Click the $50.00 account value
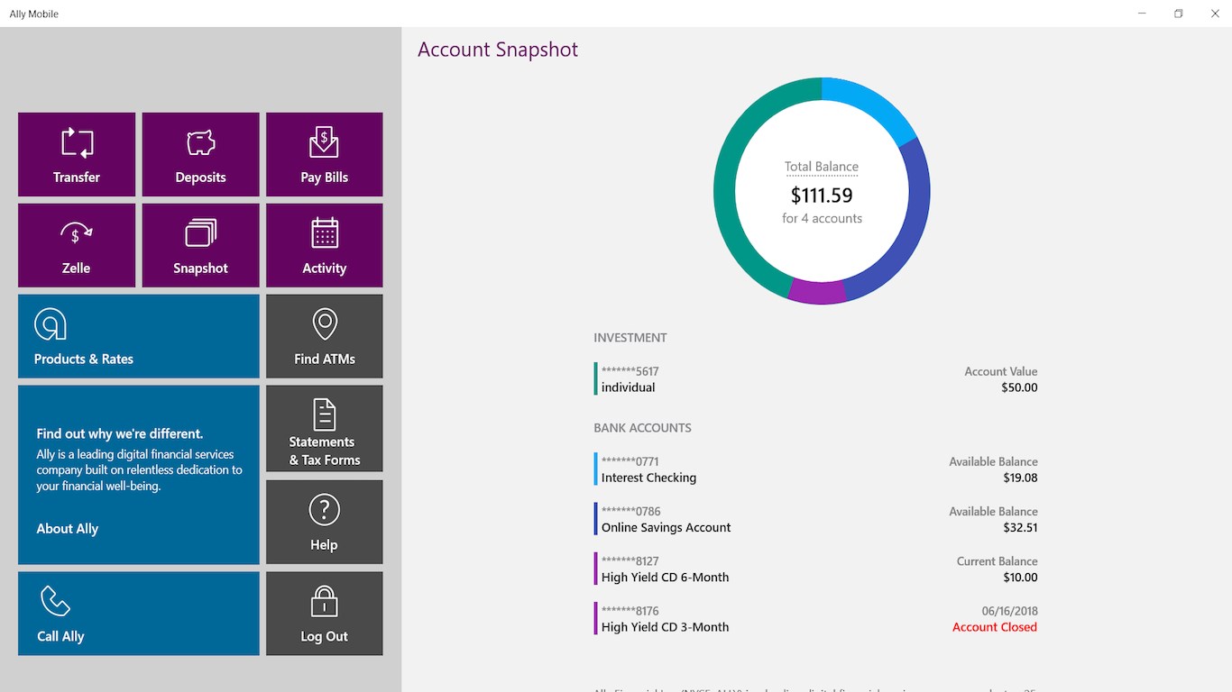Image resolution: width=1232 pixels, height=692 pixels. click(1019, 387)
